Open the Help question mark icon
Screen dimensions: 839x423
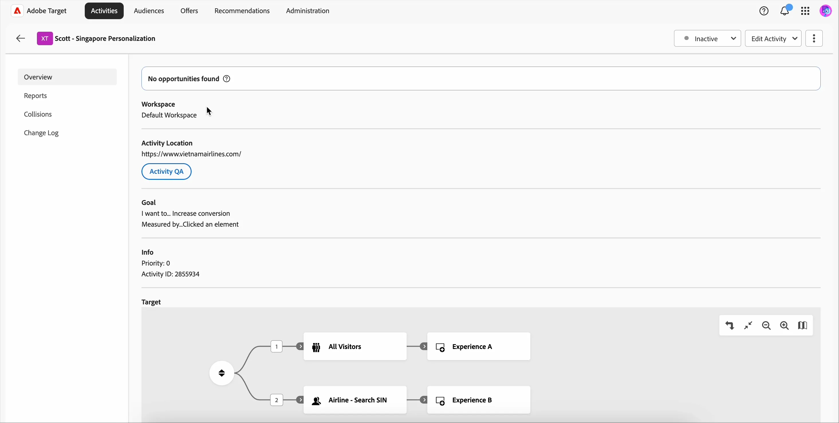pyautogui.click(x=764, y=11)
